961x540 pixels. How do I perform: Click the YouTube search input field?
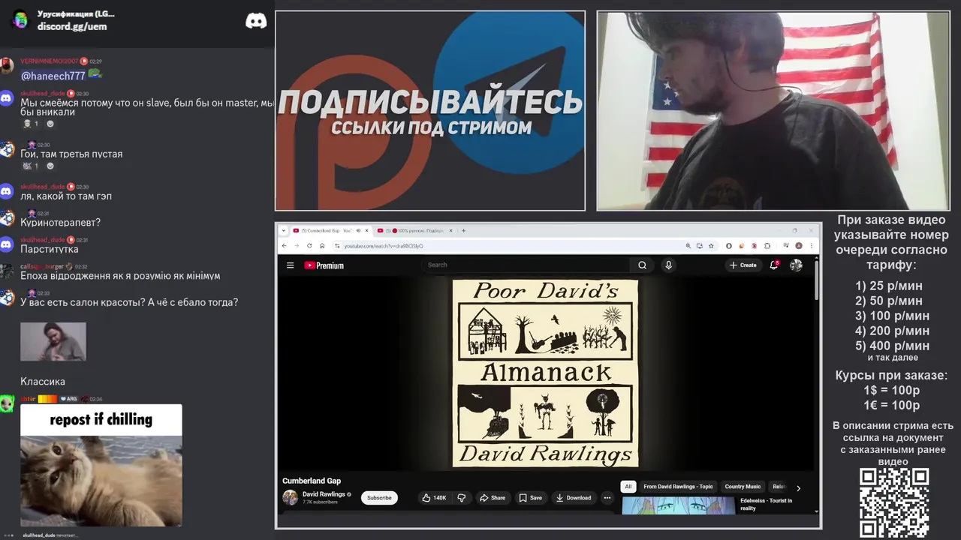coord(527,265)
